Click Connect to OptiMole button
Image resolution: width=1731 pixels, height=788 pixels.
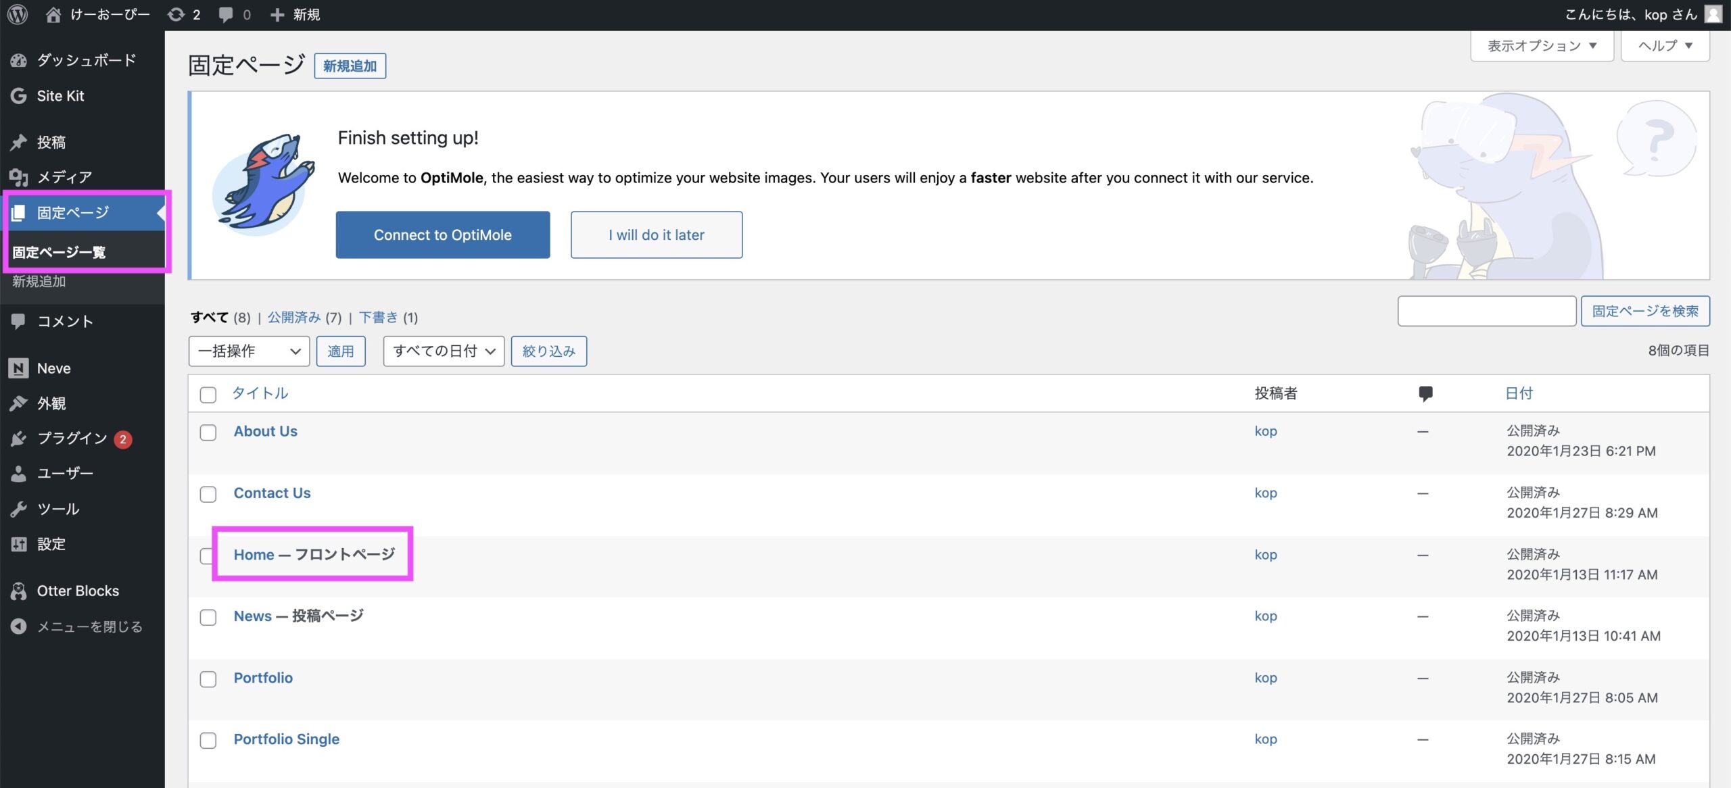(443, 235)
